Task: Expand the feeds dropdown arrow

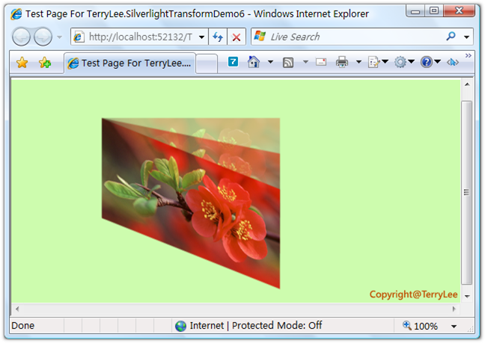Action: point(305,62)
